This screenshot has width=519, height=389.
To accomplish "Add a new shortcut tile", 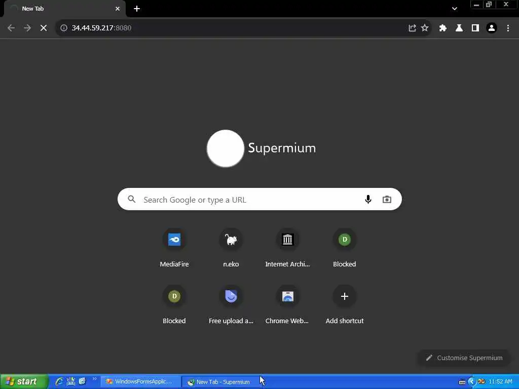I will coord(345,304).
